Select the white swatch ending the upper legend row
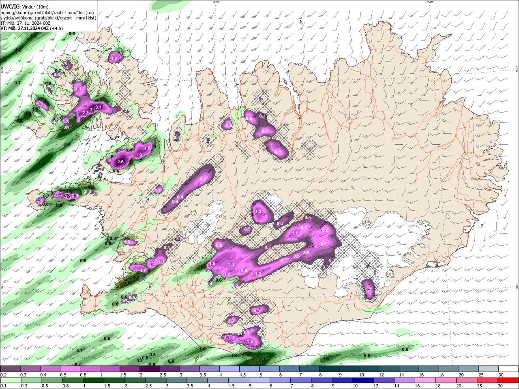 pyautogui.click(x=508, y=369)
